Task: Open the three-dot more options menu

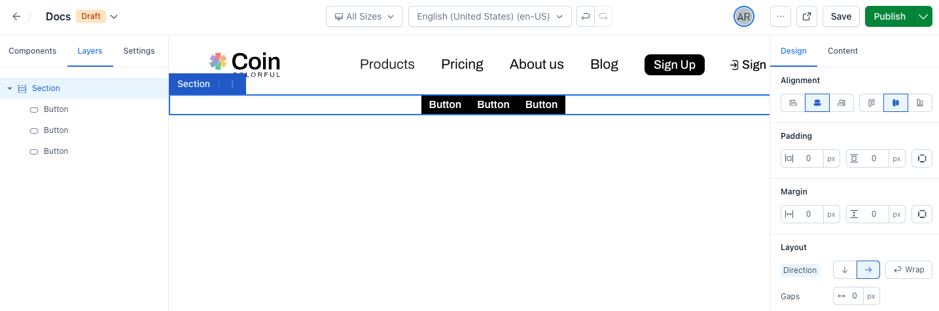Action: [x=781, y=16]
